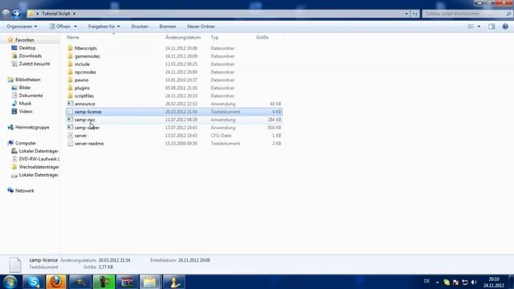Go forward with the navigation arrow
Screen dimensions: 514x289
pyautogui.click(x=16, y=14)
